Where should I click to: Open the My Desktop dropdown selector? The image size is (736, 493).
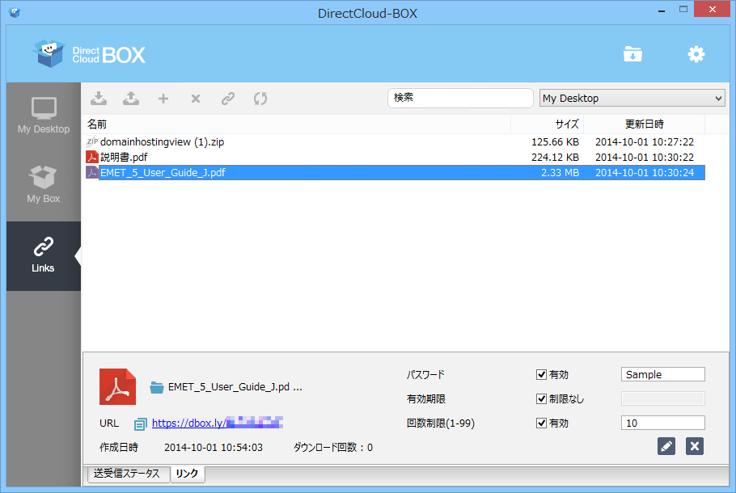coord(632,97)
